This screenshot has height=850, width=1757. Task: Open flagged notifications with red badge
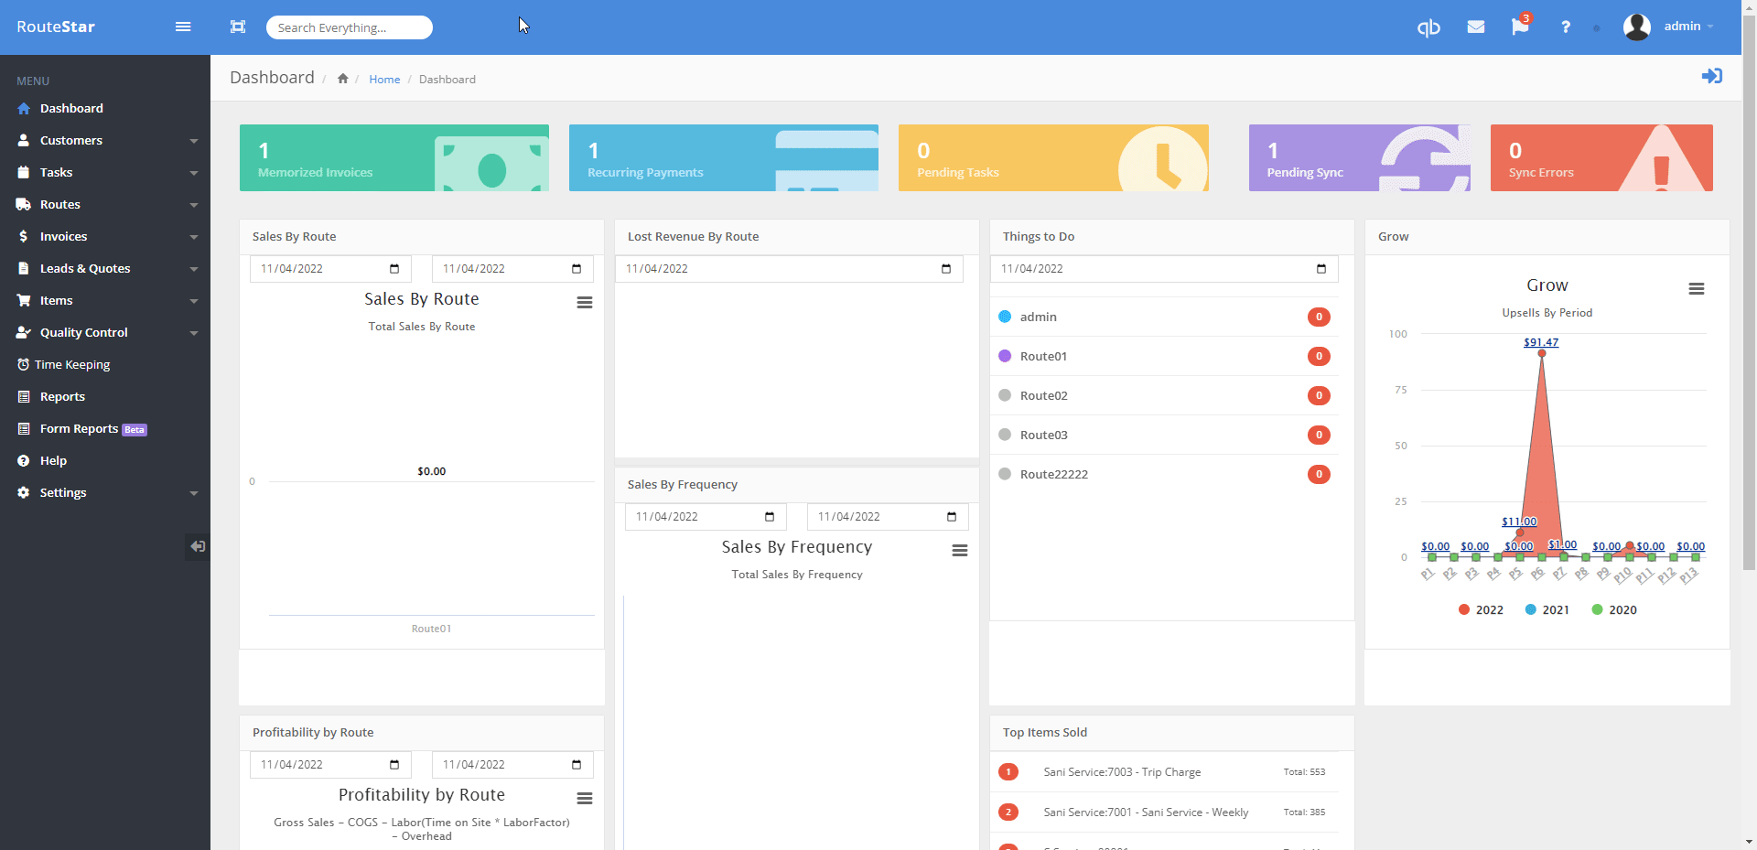[1521, 26]
